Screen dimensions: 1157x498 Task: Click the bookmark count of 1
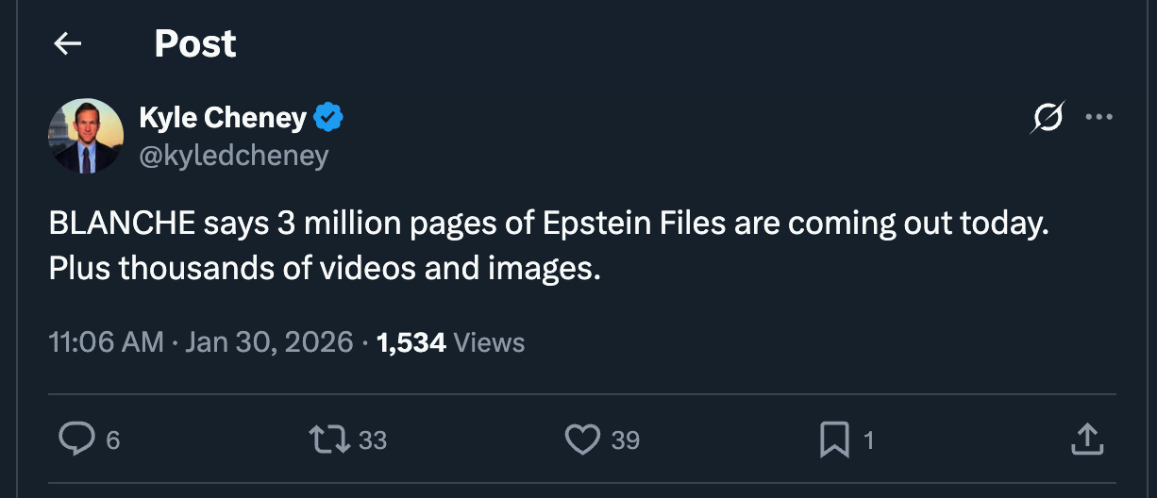(868, 440)
